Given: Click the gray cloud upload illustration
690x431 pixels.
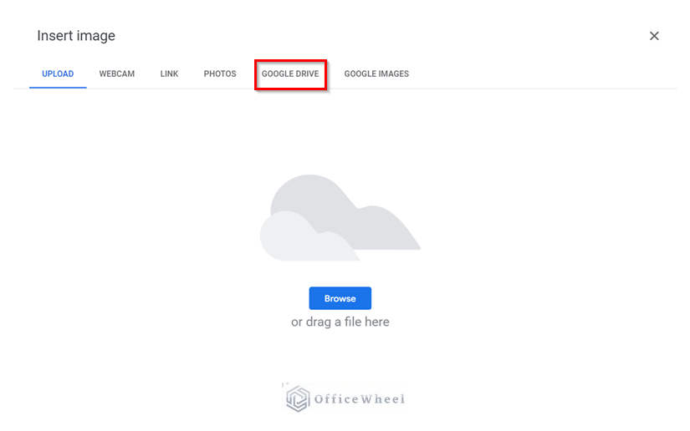Looking at the screenshot, I should (340, 217).
